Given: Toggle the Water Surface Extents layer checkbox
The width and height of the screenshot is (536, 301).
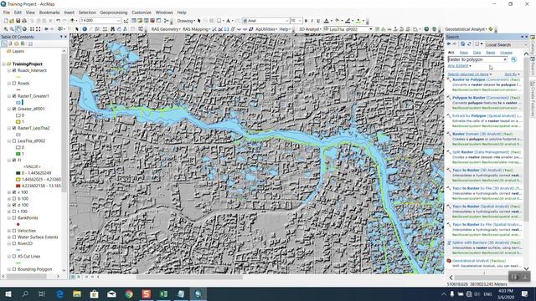Looking at the screenshot, I should (14, 237).
